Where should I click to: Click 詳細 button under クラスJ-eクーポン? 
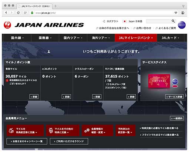tap(97, 97)
